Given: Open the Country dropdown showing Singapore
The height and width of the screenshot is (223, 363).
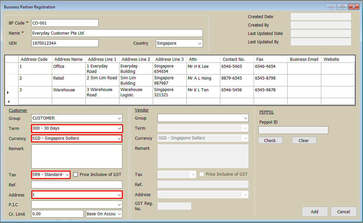Looking at the screenshot, I should (x=179, y=43).
